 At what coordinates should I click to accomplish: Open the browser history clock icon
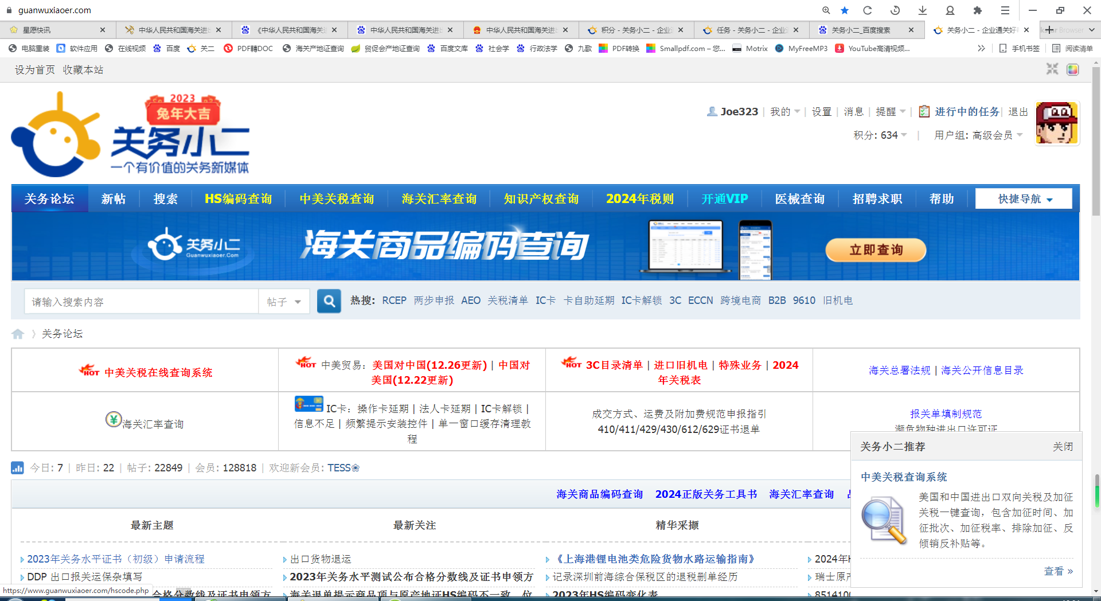click(x=895, y=10)
